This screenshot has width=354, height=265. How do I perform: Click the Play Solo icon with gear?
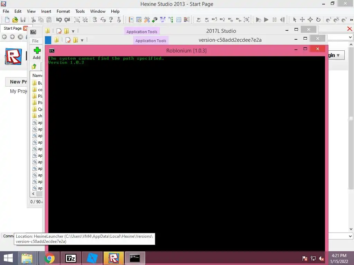coord(258,20)
